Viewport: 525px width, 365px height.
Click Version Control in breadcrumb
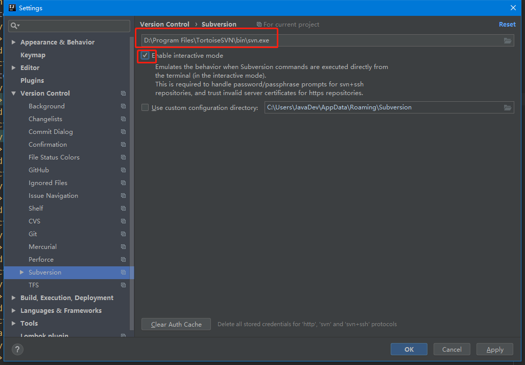coord(164,24)
